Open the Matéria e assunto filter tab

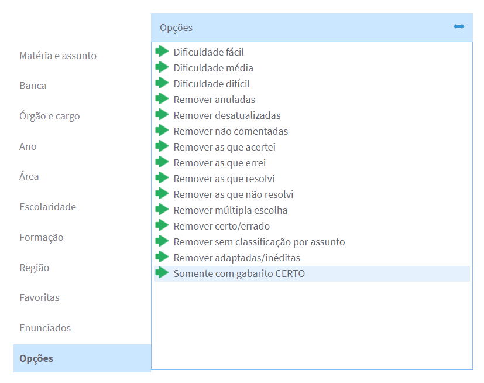click(x=58, y=56)
